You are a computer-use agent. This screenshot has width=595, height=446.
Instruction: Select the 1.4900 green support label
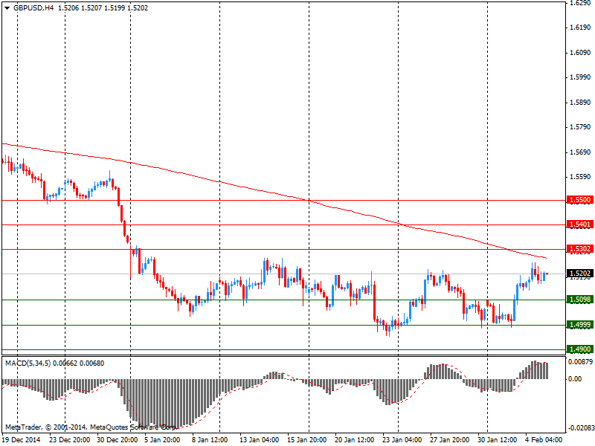coord(579,349)
